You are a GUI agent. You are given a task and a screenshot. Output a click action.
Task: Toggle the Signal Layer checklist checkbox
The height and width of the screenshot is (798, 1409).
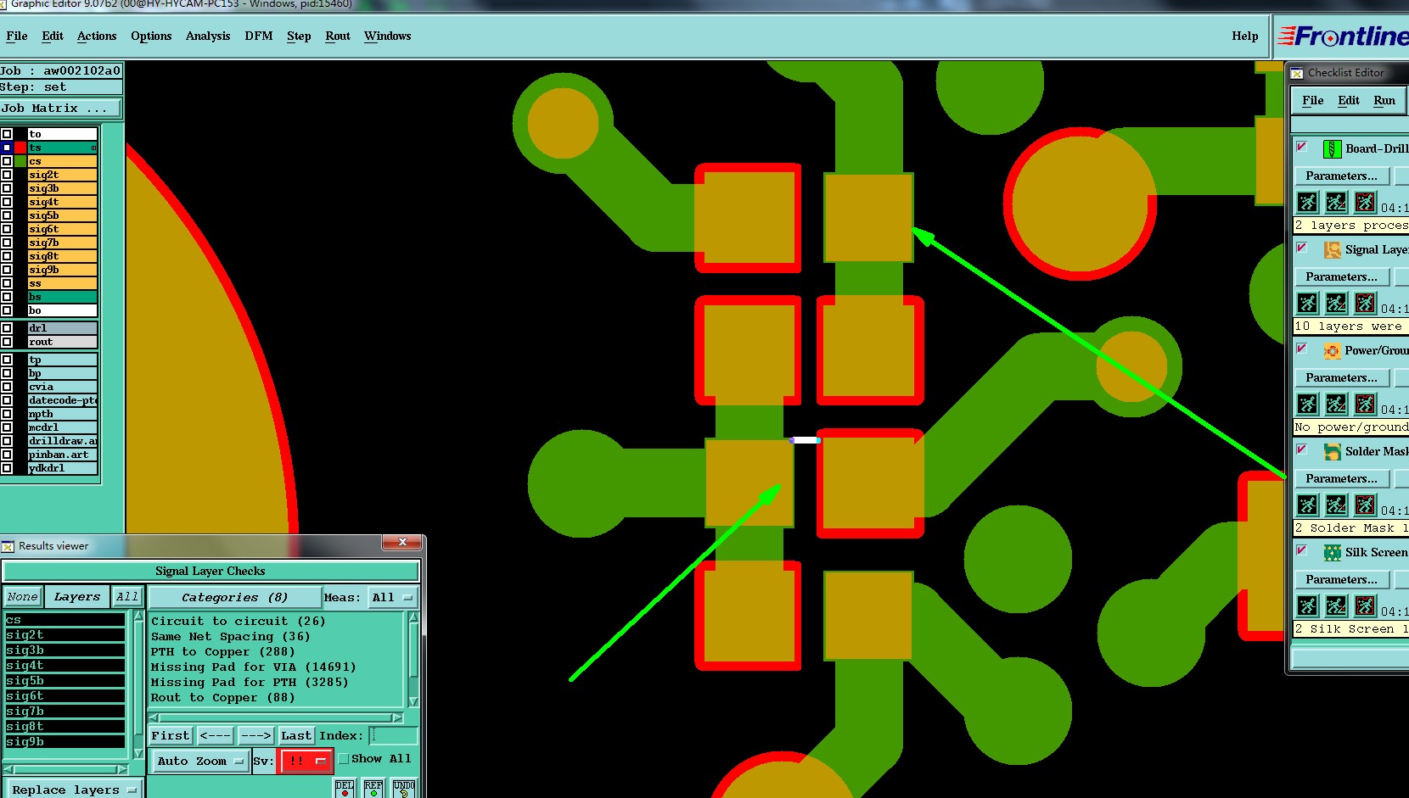point(1301,248)
